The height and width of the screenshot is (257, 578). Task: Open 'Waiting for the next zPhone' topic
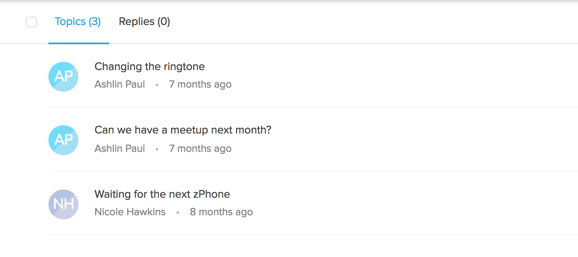162,194
